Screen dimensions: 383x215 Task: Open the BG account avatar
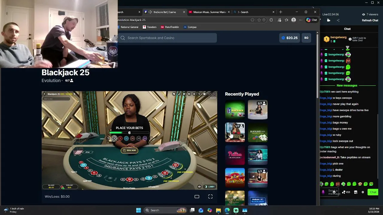pos(306,38)
